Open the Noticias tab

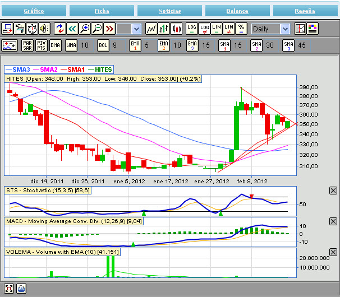pyautogui.click(x=169, y=11)
